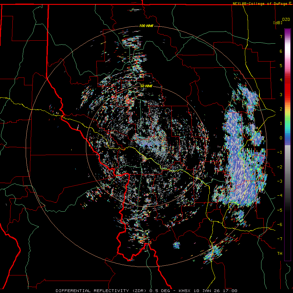
Task: Click the yellow band of color bar
Action: point(287,112)
